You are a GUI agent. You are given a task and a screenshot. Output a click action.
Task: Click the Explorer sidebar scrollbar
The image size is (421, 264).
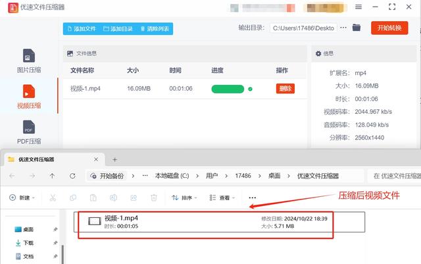[63, 254]
